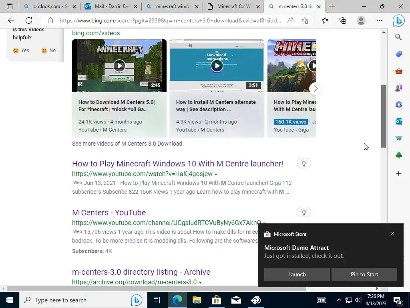Rate videos not helpful with No

click(x=48, y=50)
